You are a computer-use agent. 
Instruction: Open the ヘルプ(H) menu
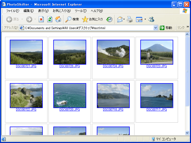[97, 11]
